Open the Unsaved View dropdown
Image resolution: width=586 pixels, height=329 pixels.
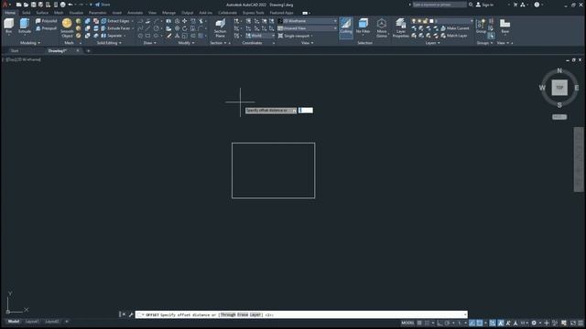pos(307,28)
